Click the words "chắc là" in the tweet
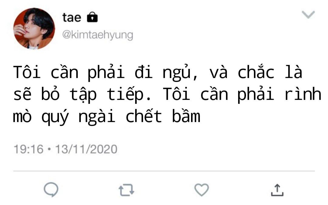Image resolution: width=328 pixels, height=205 pixels. click(270, 72)
